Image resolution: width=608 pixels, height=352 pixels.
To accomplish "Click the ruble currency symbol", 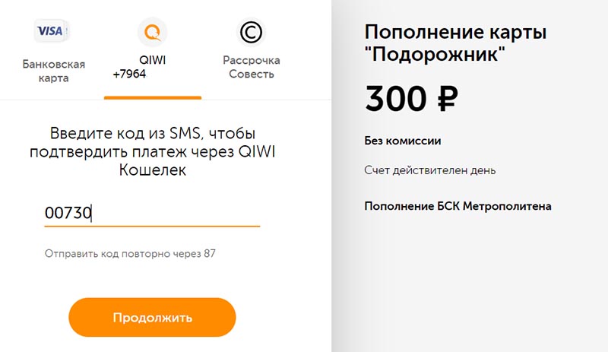I will (448, 99).
